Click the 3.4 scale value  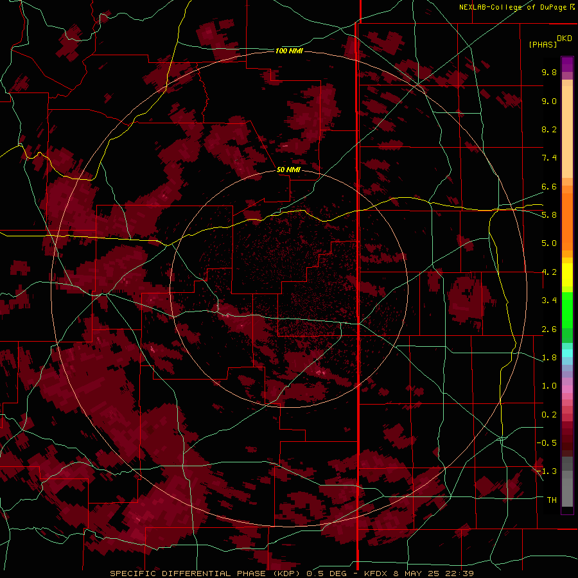point(549,301)
